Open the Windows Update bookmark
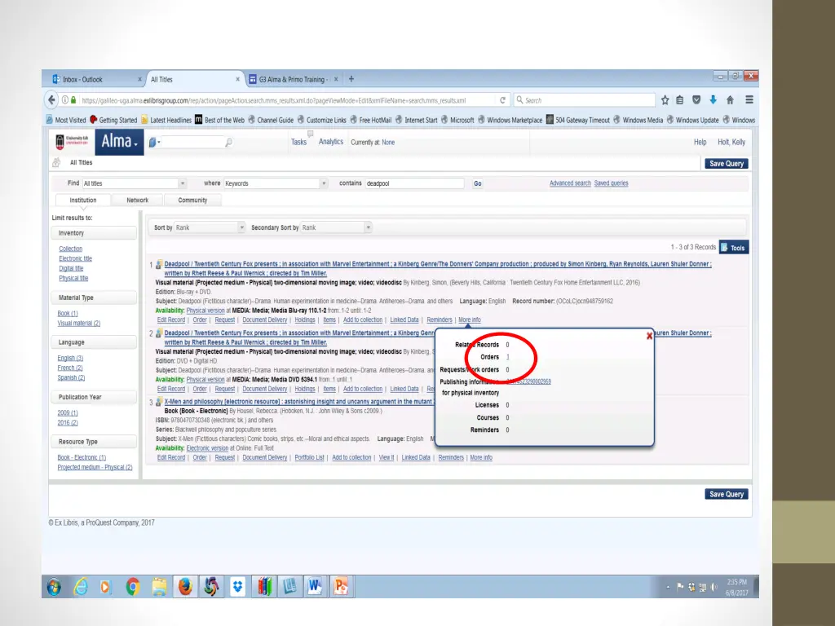835x626 pixels. pyautogui.click(x=692, y=121)
